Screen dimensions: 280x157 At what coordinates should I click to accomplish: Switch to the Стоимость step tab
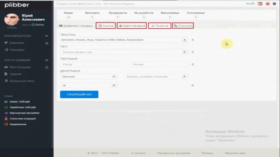183,26
